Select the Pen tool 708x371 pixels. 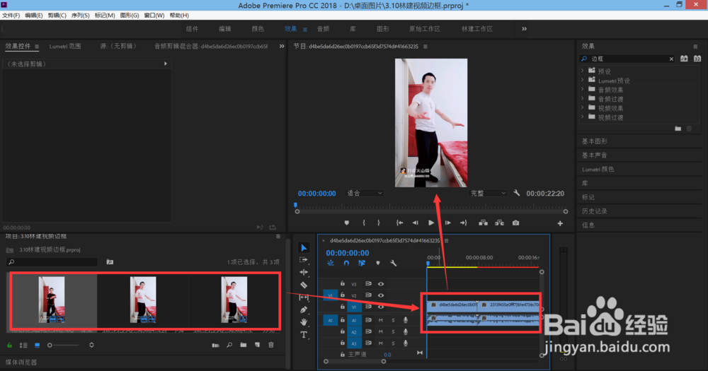coord(304,310)
